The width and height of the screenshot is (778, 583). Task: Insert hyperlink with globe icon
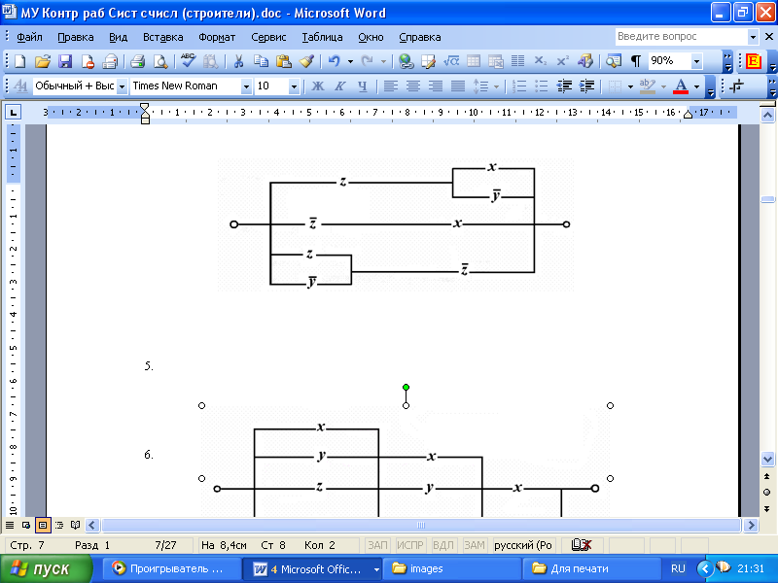(x=406, y=61)
